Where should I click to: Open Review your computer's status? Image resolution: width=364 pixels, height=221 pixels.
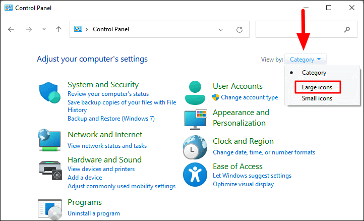pyautogui.click(x=108, y=94)
